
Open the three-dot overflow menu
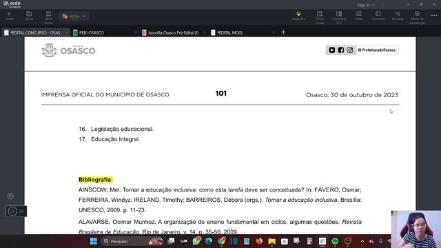click(434, 15)
